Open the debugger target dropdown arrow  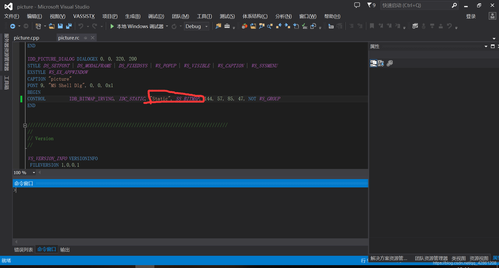[167, 26]
